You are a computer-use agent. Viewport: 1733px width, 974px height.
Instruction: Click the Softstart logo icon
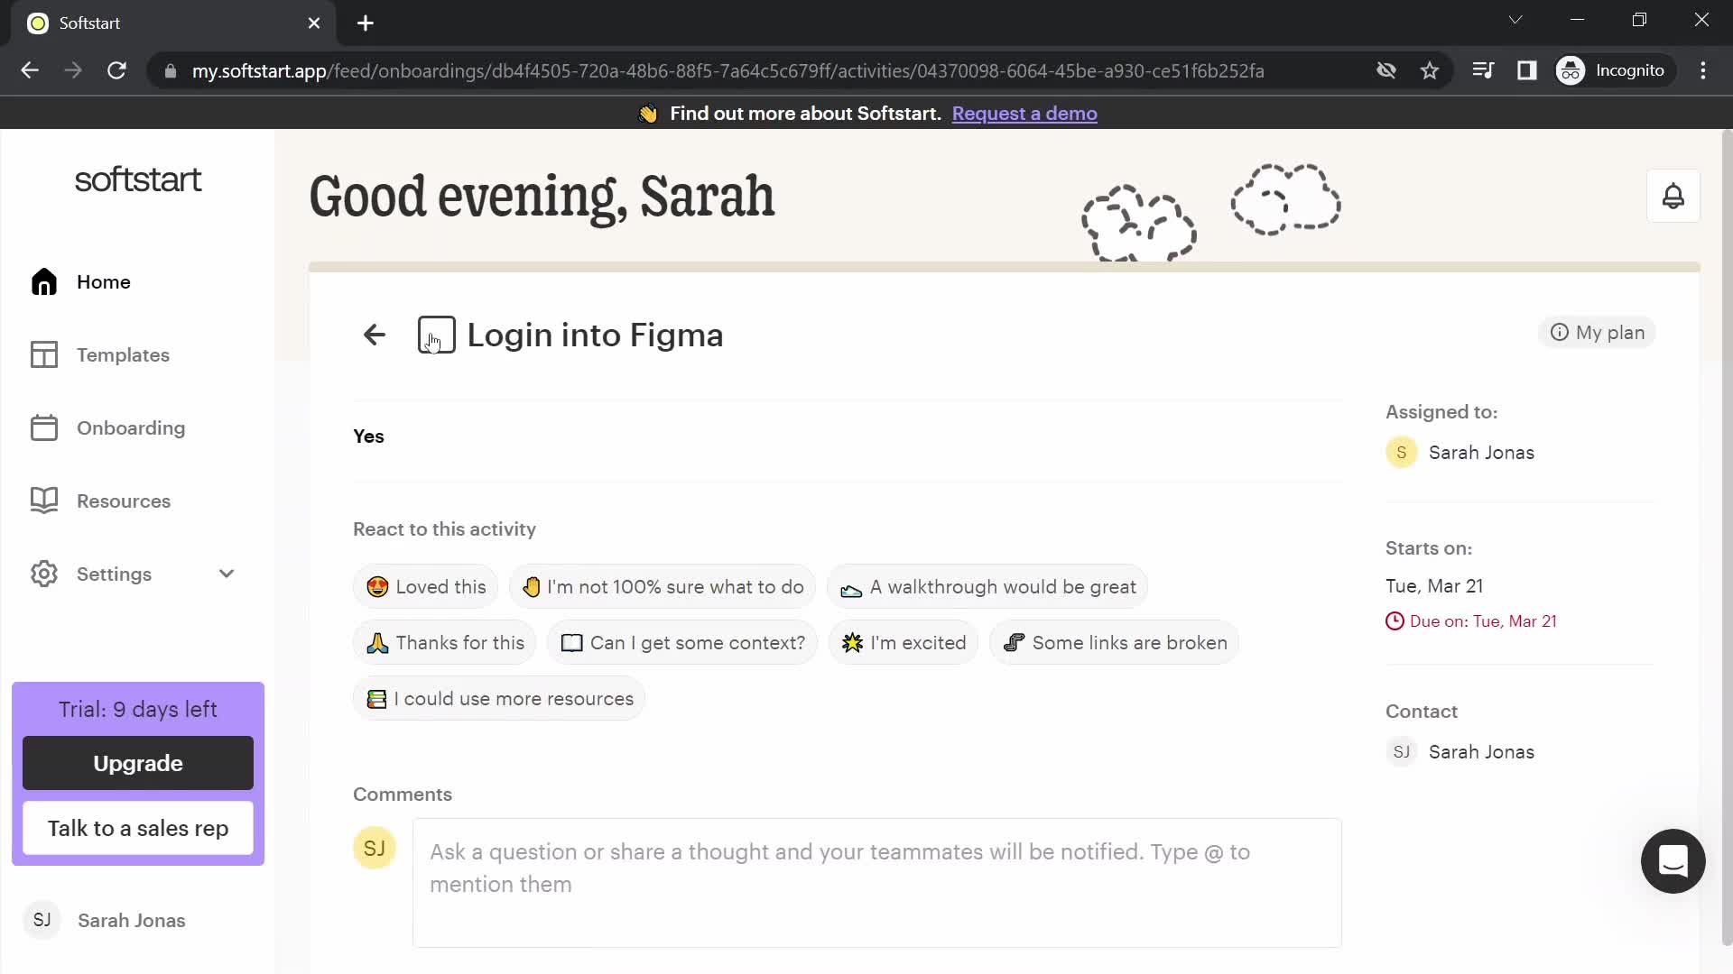click(138, 179)
